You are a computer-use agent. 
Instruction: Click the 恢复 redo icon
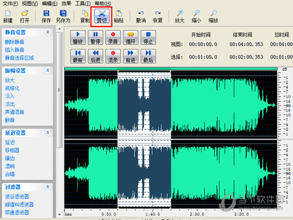[158, 16]
